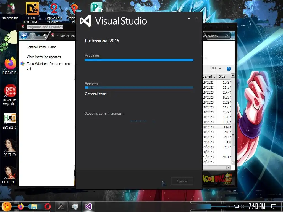This screenshot has width=283, height=212.
Task: Select the program row with size 1.73
Action: (x=217, y=82)
